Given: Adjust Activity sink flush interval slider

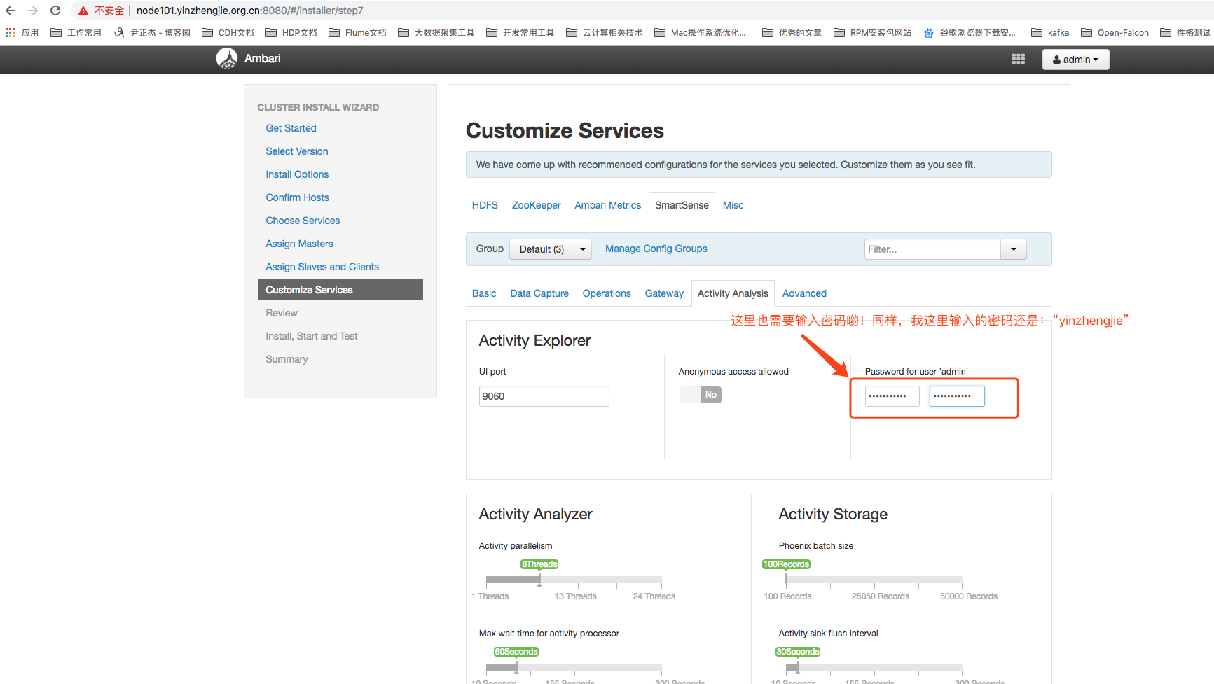Looking at the screenshot, I should coord(797,667).
